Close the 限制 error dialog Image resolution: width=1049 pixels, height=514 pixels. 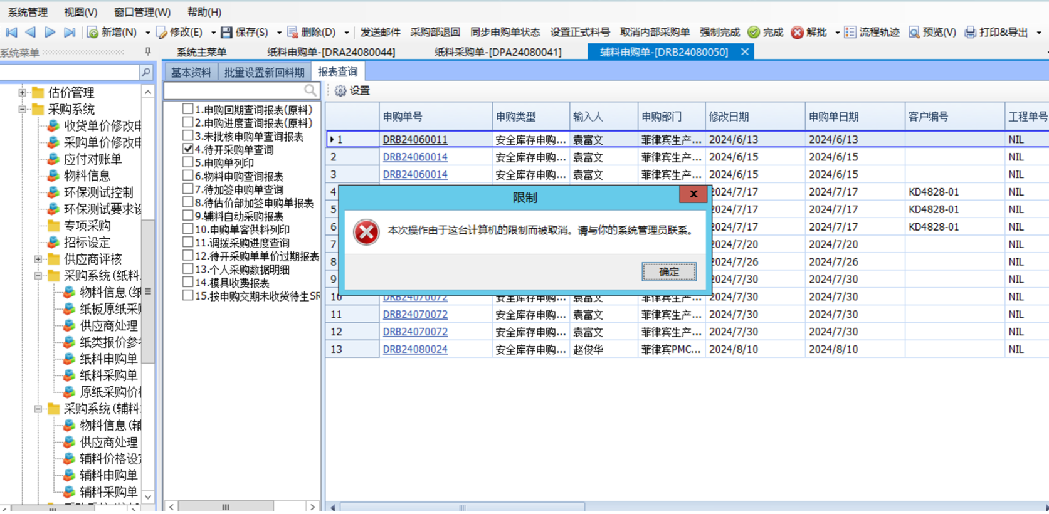693,194
